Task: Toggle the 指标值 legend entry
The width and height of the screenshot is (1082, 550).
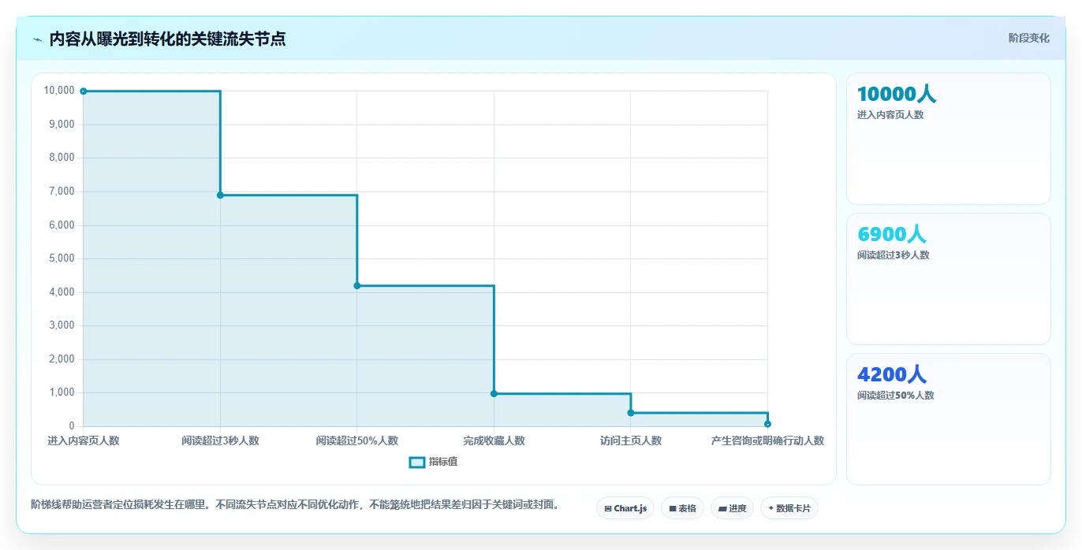Action: [x=433, y=462]
